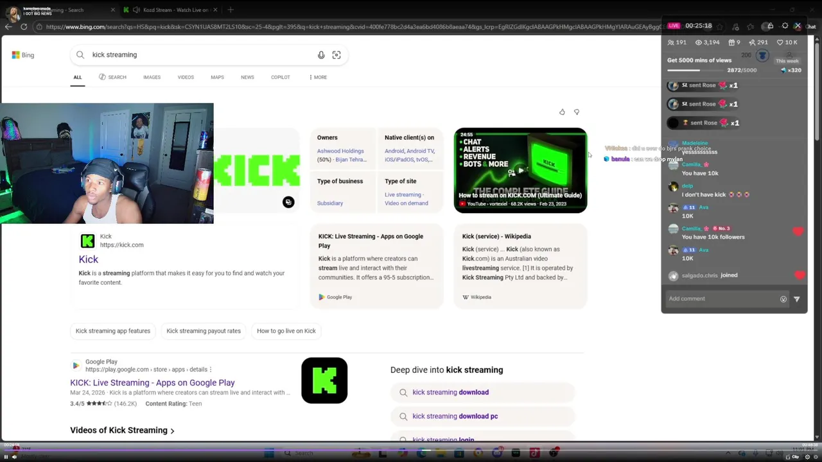
Task: Open a new browser tab
Action: tap(231, 10)
